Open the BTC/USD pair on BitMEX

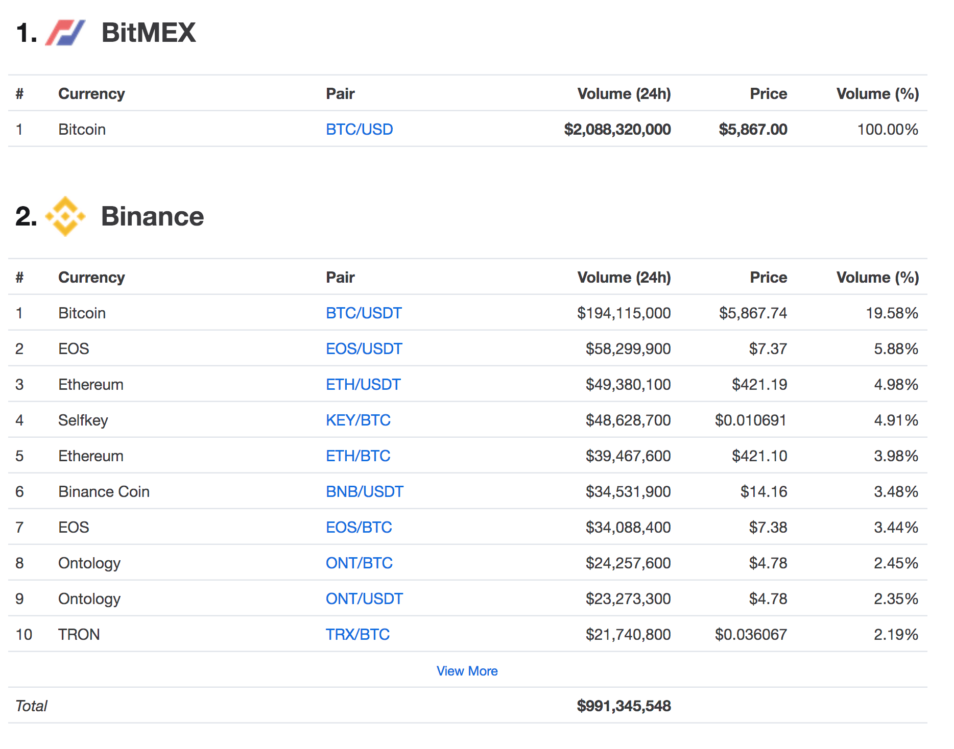pyautogui.click(x=359, y=130)
